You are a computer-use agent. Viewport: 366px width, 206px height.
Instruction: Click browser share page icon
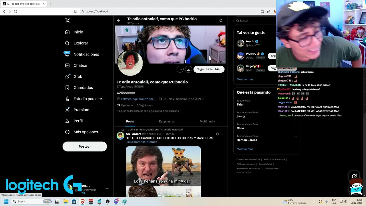click(269, 11)
